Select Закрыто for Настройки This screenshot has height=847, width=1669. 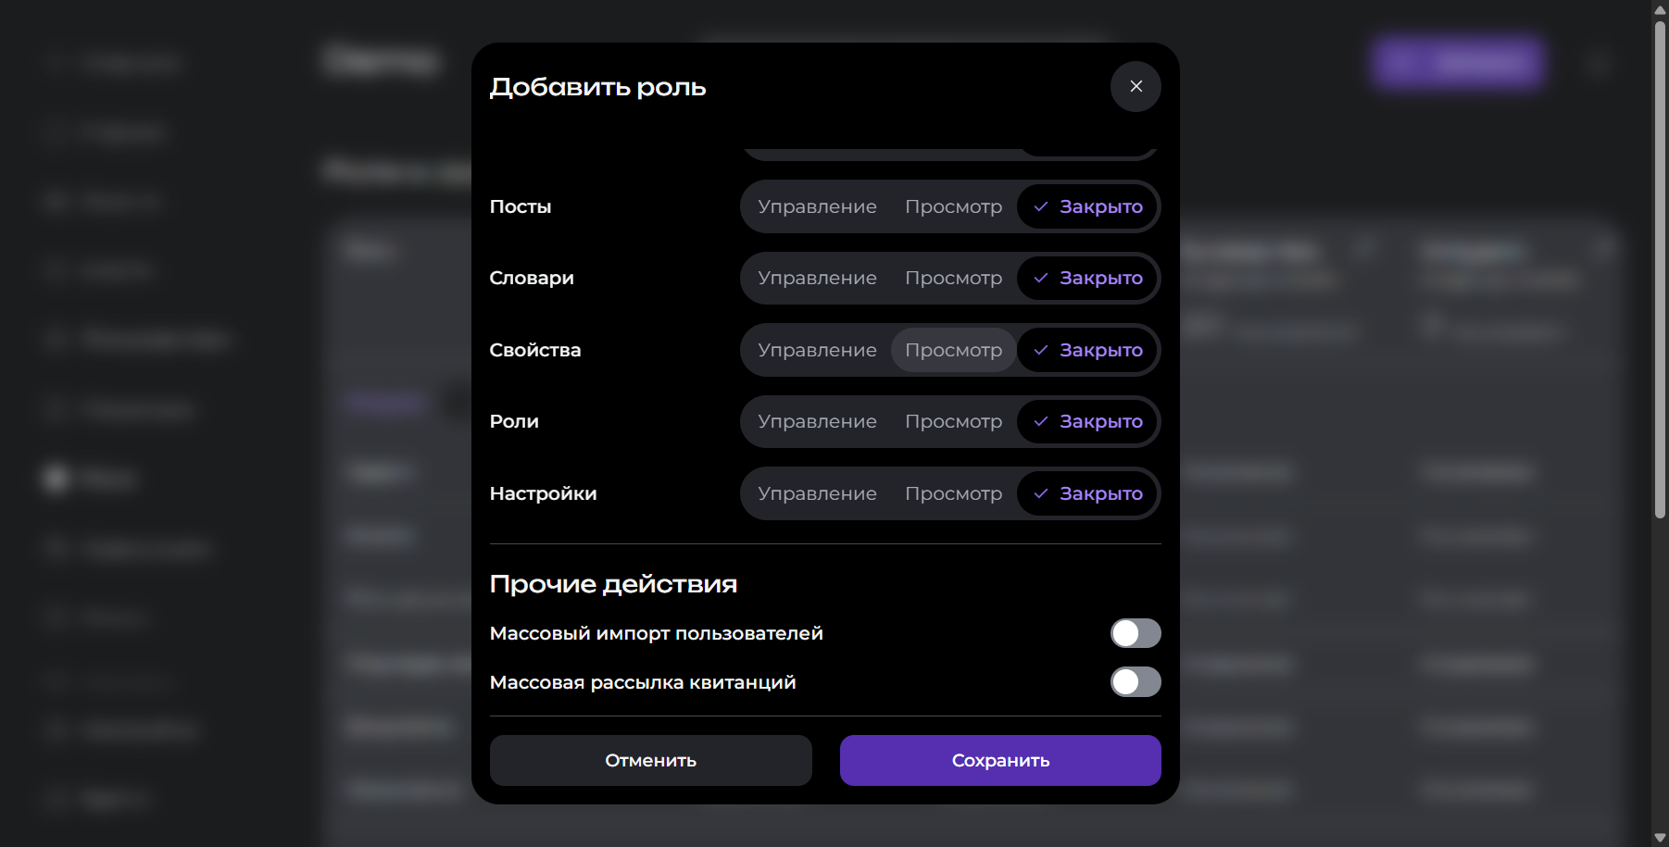[1087, 493]
